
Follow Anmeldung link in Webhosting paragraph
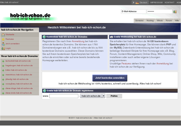(x=163, y=64)
